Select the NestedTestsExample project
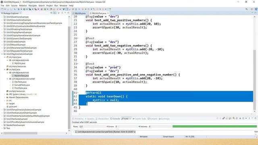258x145 pixels. coord(15,125)
